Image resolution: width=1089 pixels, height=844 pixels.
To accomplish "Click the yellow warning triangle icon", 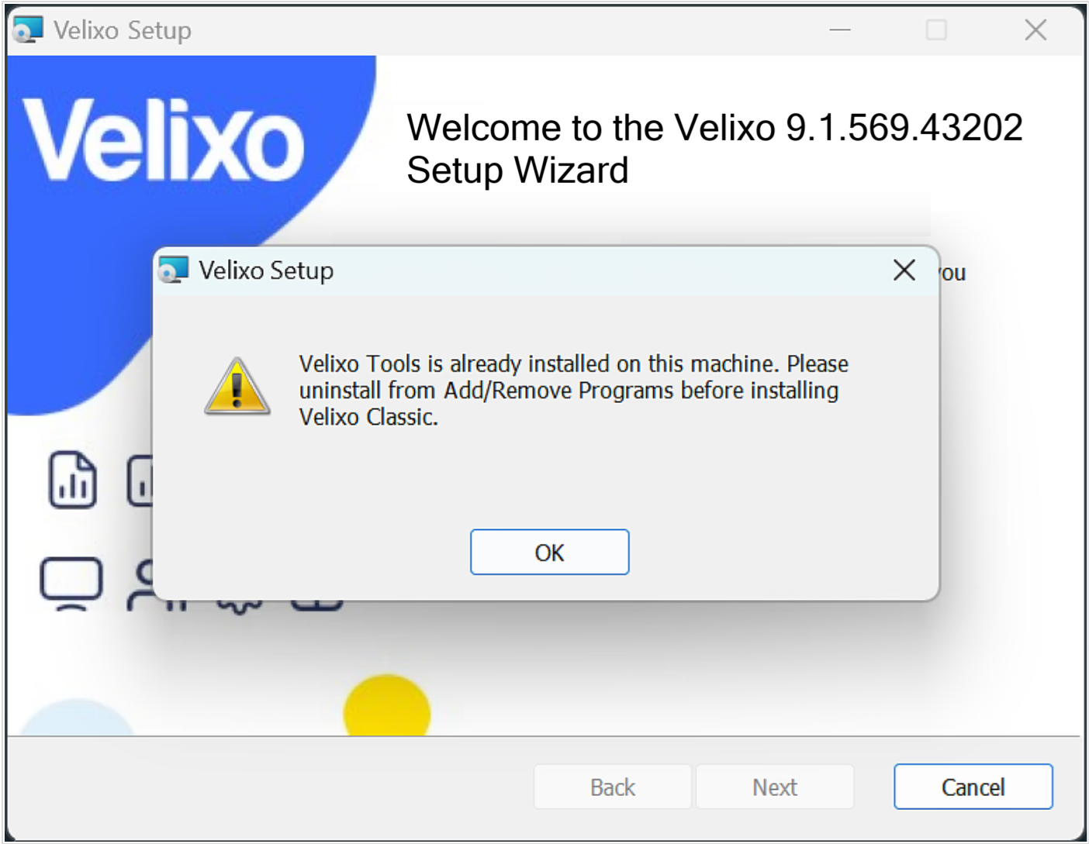I will [237, 387].
